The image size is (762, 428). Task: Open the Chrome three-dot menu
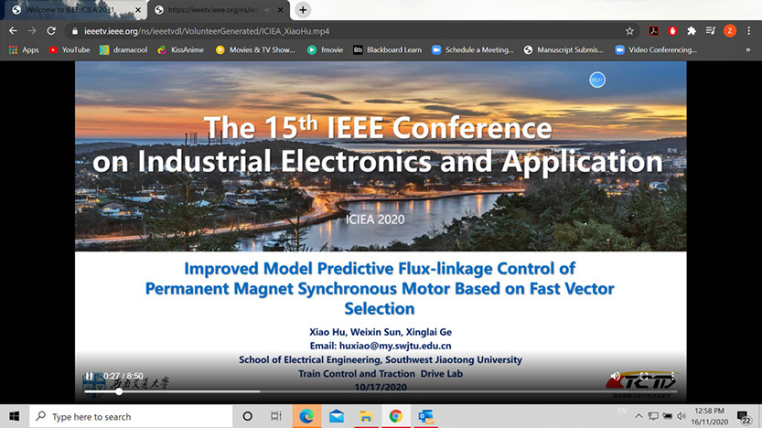point(749,31)
